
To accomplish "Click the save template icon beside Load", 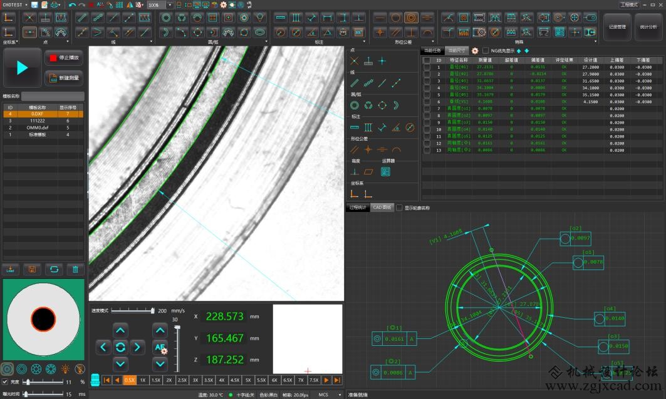I will point(33,270).
